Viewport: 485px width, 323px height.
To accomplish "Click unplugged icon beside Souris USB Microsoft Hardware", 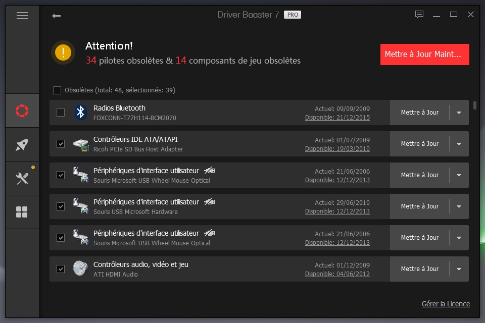I will tap(209, 202).
